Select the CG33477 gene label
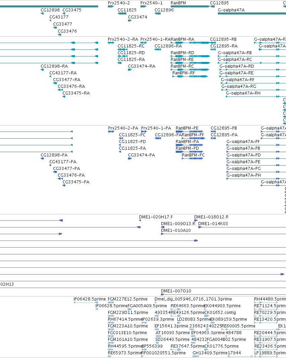The width and height of the screenshot is (286, 358). pyautogui.click(x=63, y=24)
